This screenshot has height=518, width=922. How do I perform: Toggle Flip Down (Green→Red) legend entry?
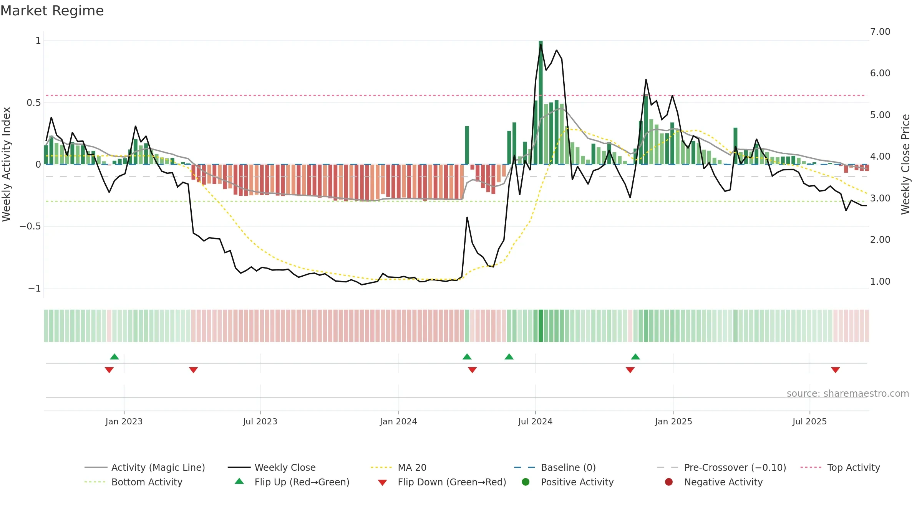(x=442, y=482)
